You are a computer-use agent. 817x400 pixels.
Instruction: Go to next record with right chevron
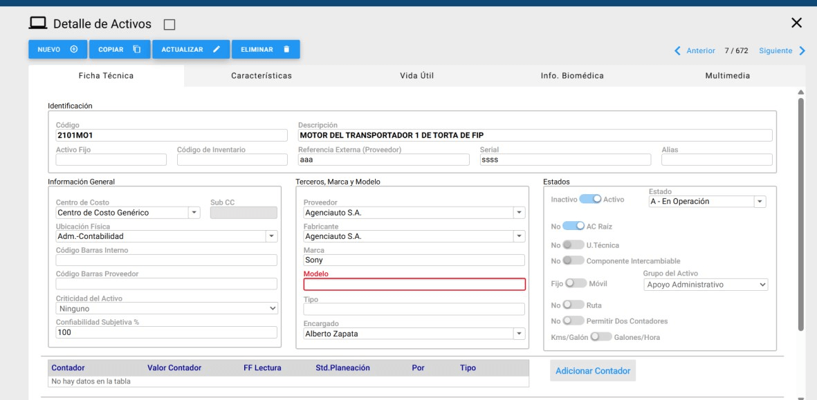pyautogui.click(x=802, y=50)
